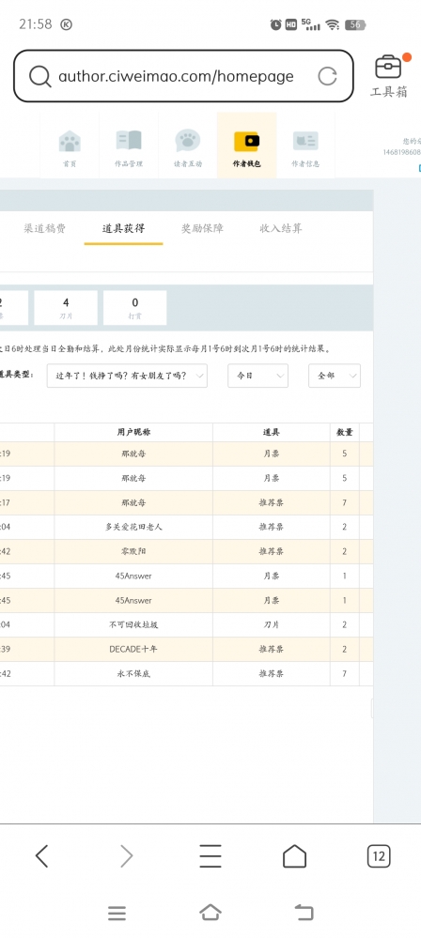Click 推荐票 item in DECADE十年 row

point(272,649)
